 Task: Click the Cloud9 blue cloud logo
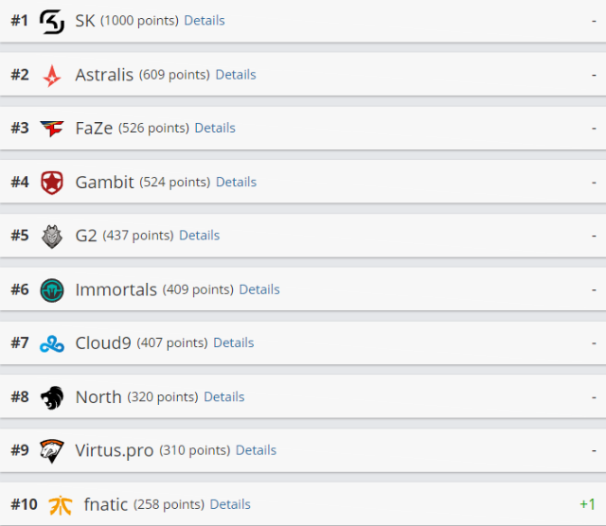52,343
